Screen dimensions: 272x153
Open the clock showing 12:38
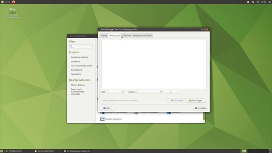click(263, 2)
